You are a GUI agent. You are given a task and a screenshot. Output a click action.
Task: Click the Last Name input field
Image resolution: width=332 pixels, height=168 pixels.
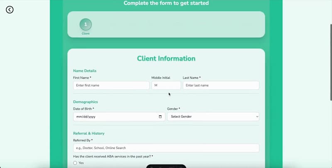221,86
